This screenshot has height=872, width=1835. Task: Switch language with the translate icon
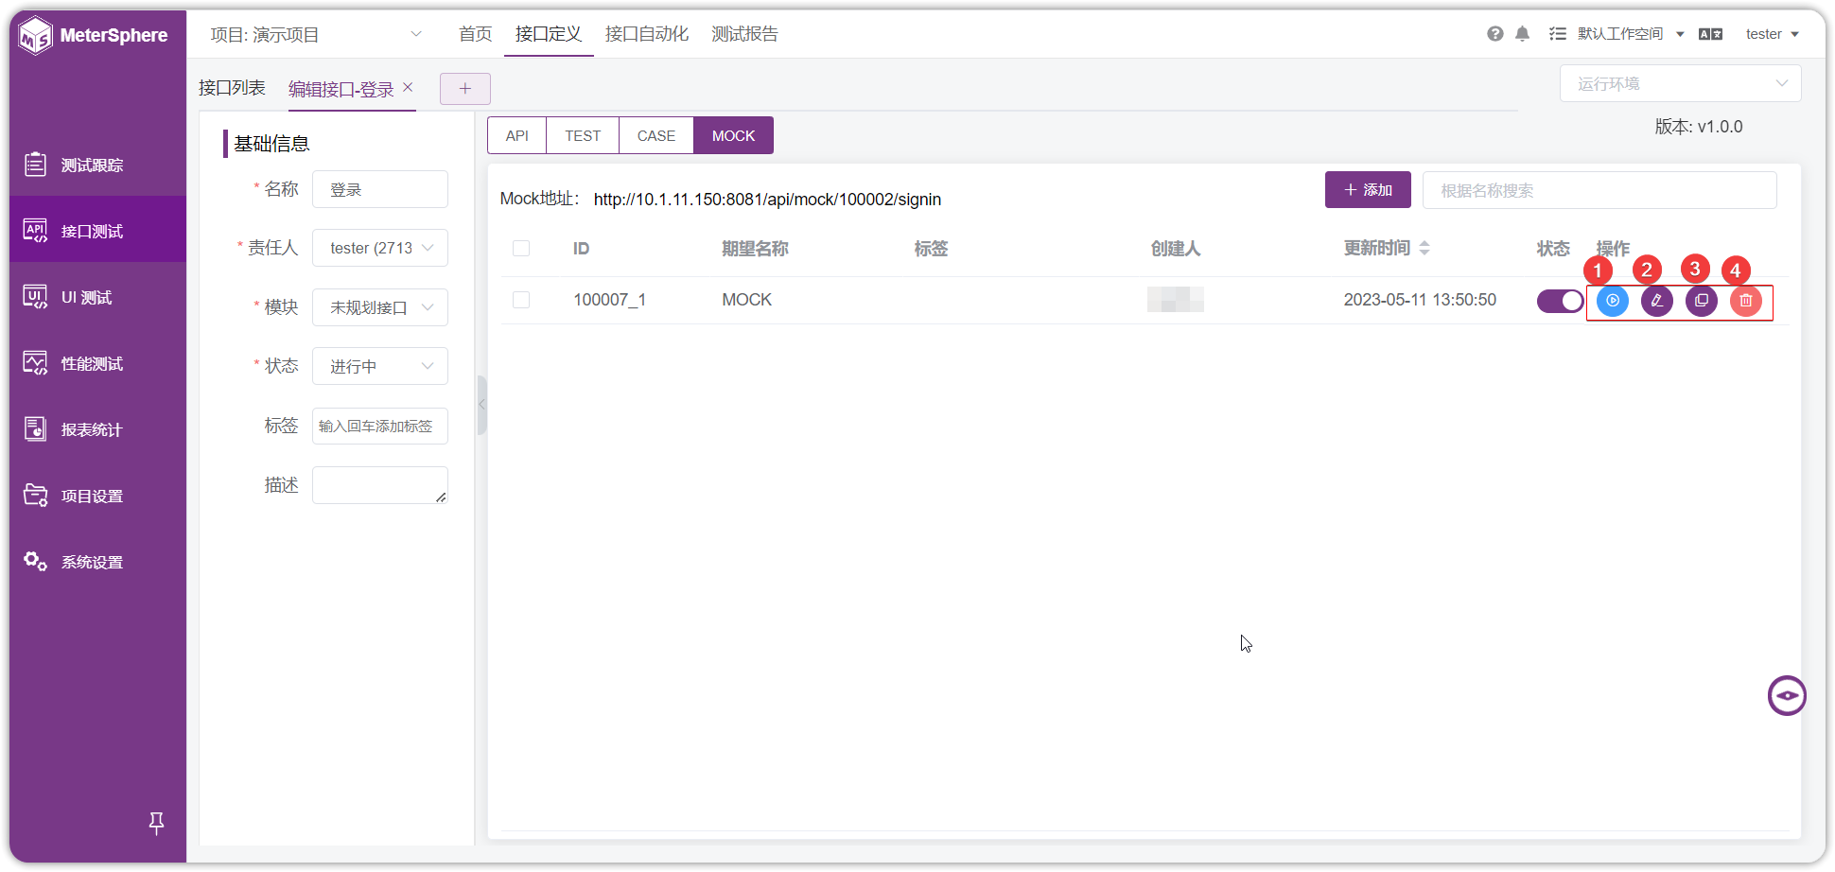pos(1710,34)
